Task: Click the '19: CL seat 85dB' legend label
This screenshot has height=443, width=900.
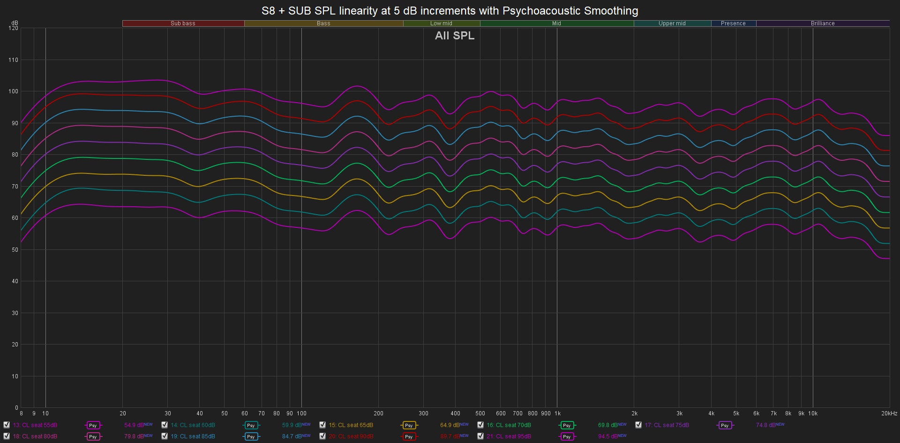Action: [x=193, y=436]
